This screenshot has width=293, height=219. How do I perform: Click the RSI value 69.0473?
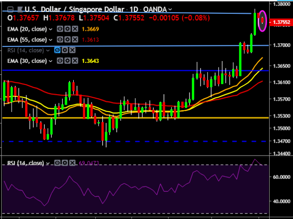[x=89, y=163]
